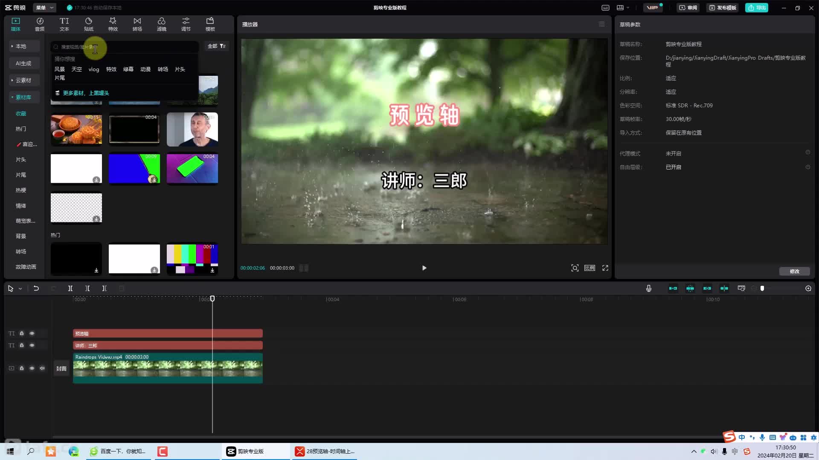Open the player panel hamburger menu
Image resolution: width=819 pixels, height=460 pixels.
(601, 24)
